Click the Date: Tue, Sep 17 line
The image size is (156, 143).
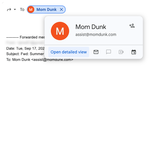click(x=25, y=49)
